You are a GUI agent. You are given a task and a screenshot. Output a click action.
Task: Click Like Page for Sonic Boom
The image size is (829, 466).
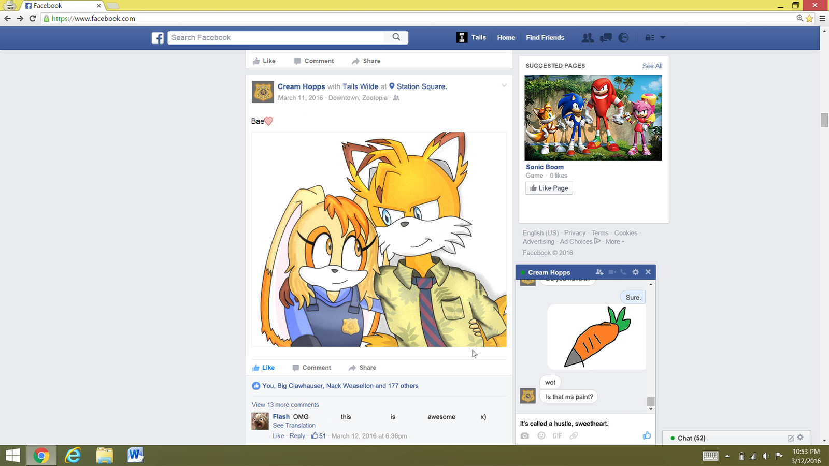point(549,188)
